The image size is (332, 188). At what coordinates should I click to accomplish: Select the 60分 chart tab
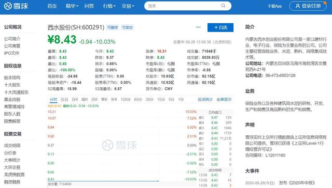138,100
